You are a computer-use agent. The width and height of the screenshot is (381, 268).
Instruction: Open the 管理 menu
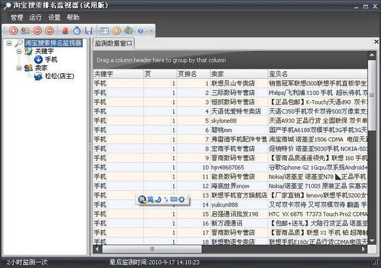(x=16, y=17)
